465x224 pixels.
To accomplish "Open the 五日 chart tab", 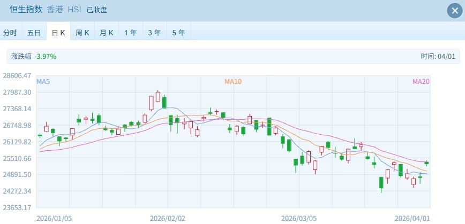I will pyautogui.click(x=34, y=33).
